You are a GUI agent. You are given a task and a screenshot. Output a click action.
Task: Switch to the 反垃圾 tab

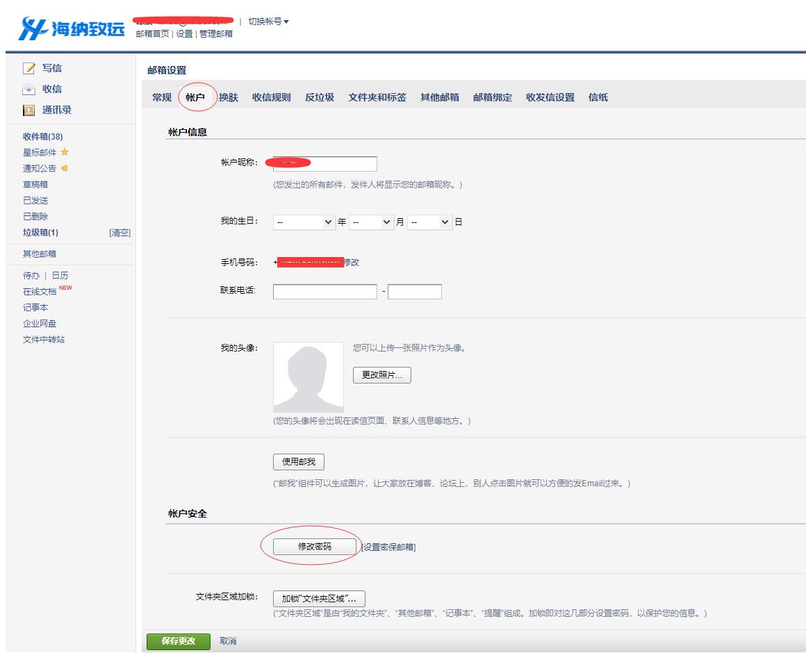(x=320, y=97)
